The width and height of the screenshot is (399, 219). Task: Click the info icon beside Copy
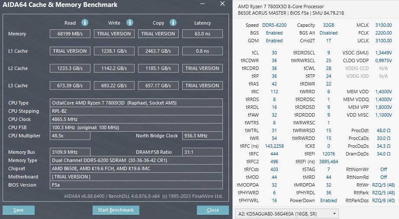(x=173, y=22)
